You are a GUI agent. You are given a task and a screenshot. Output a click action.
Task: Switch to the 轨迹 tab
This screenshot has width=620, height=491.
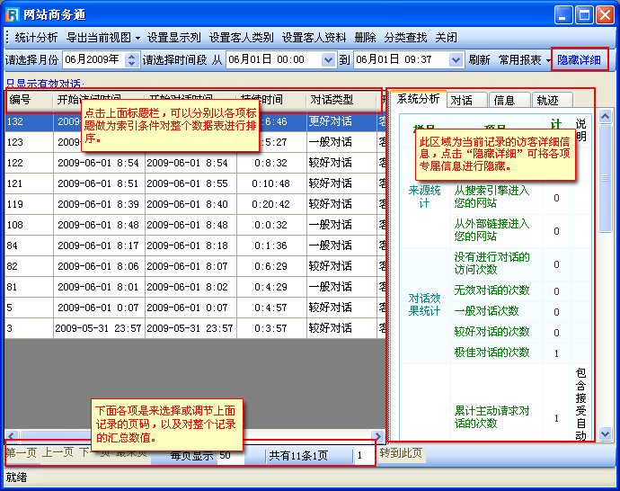(547, 100)
